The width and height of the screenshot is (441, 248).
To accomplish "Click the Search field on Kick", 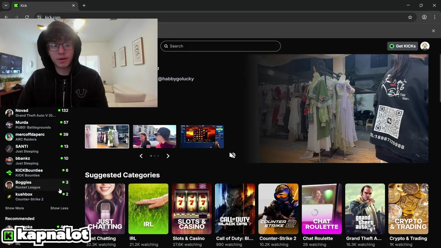I will click(220, 46).
